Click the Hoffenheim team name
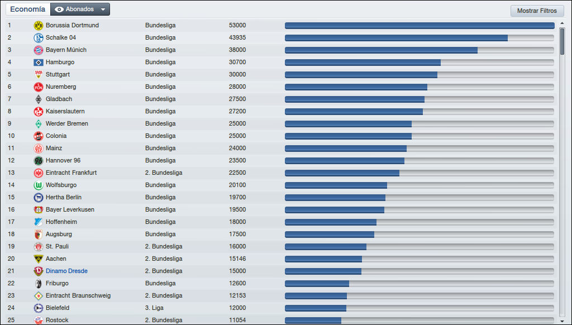Screen dimensions: 572x325 coord(61,222)
